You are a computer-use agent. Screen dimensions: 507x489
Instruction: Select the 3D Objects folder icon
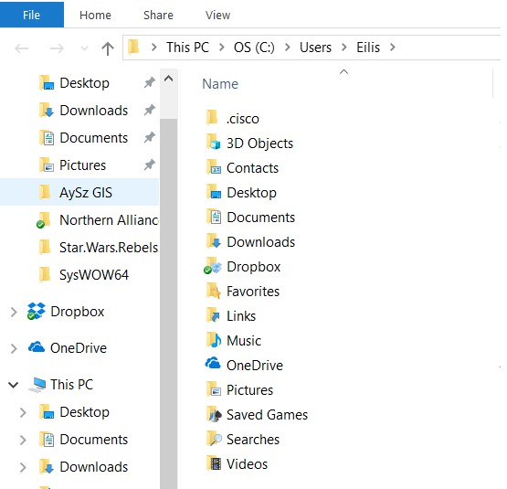tap(213, 142)
